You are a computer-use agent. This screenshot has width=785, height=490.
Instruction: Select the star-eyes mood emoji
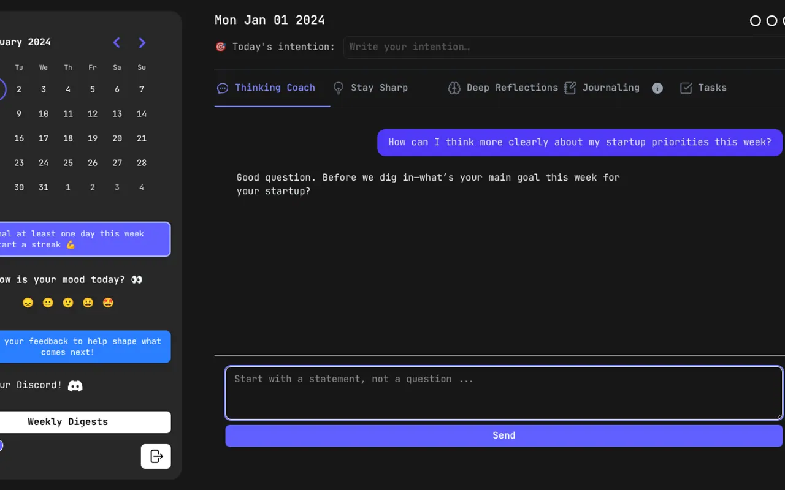tap(108, 303)
